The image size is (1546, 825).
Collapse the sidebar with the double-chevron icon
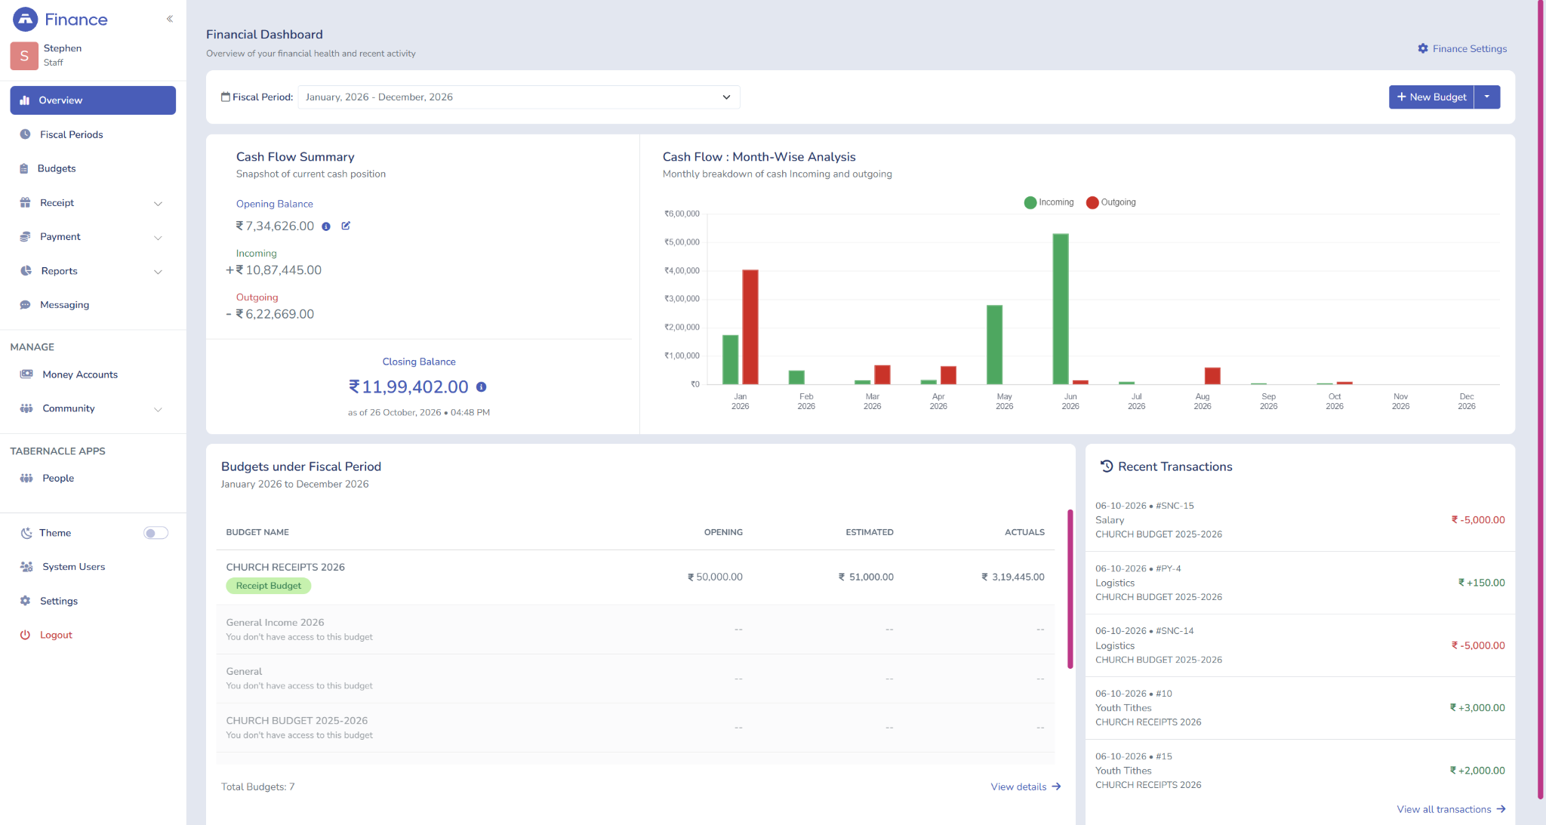(x=170, y=19)
